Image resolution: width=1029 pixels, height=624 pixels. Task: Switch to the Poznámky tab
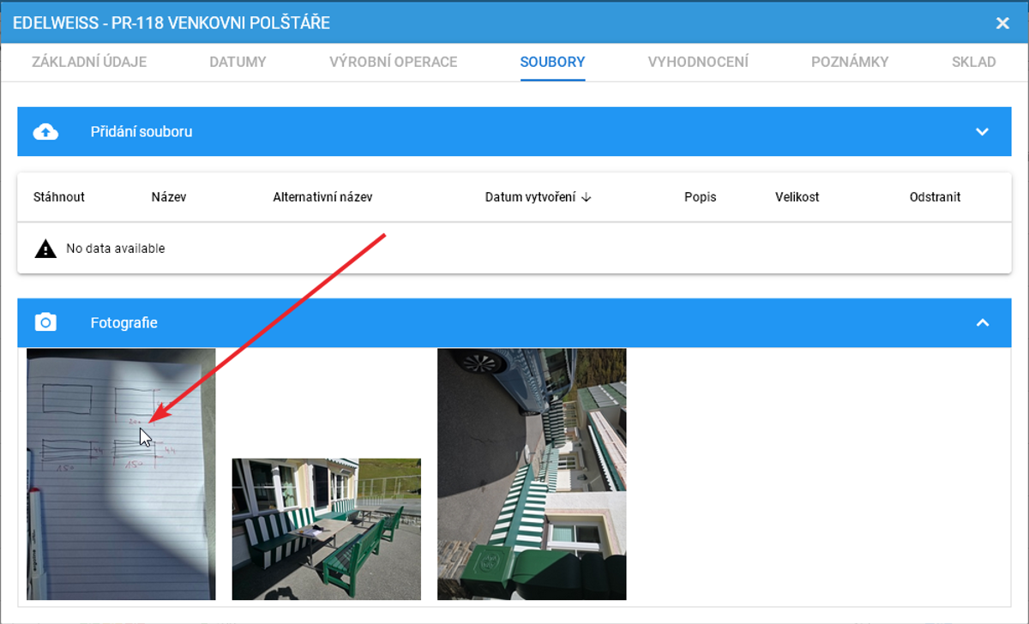(x=849, y=62)
